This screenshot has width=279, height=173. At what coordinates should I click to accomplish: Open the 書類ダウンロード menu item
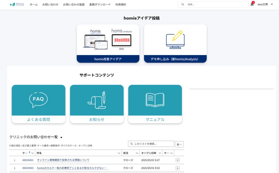pyautogui.click(x=100, y=5)
